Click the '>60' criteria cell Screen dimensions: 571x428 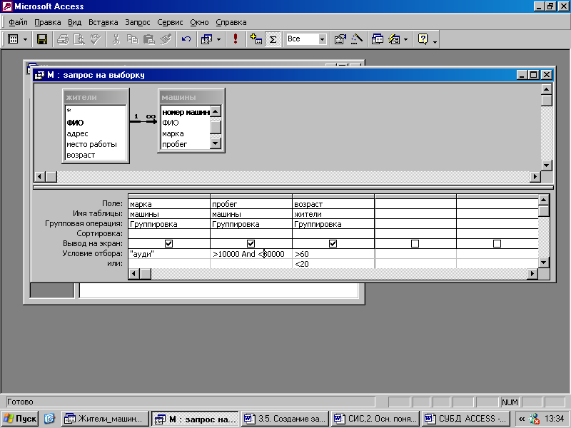point(333,254)
